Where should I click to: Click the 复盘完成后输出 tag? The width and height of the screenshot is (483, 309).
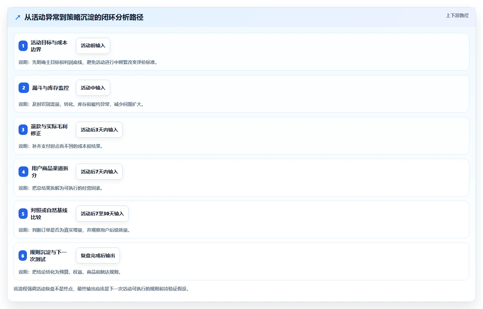coord(98,256)
